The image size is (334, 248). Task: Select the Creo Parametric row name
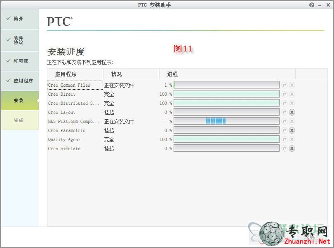(66, 130)
